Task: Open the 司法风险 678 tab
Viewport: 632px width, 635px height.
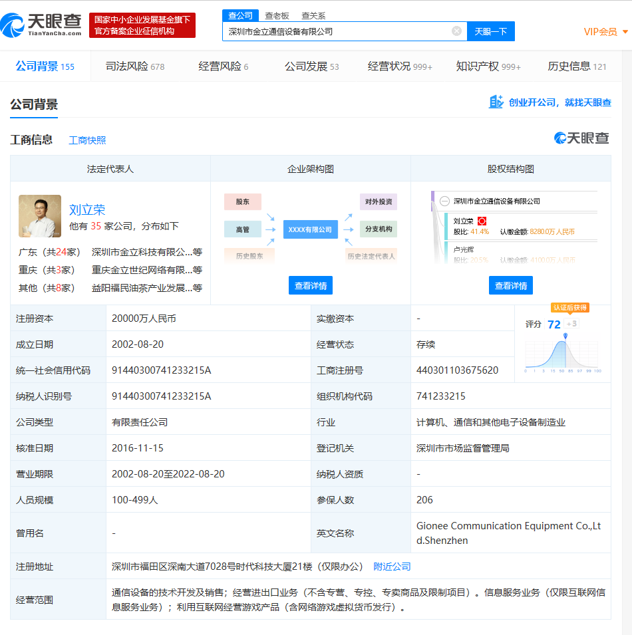Action: tap(135, 66)
